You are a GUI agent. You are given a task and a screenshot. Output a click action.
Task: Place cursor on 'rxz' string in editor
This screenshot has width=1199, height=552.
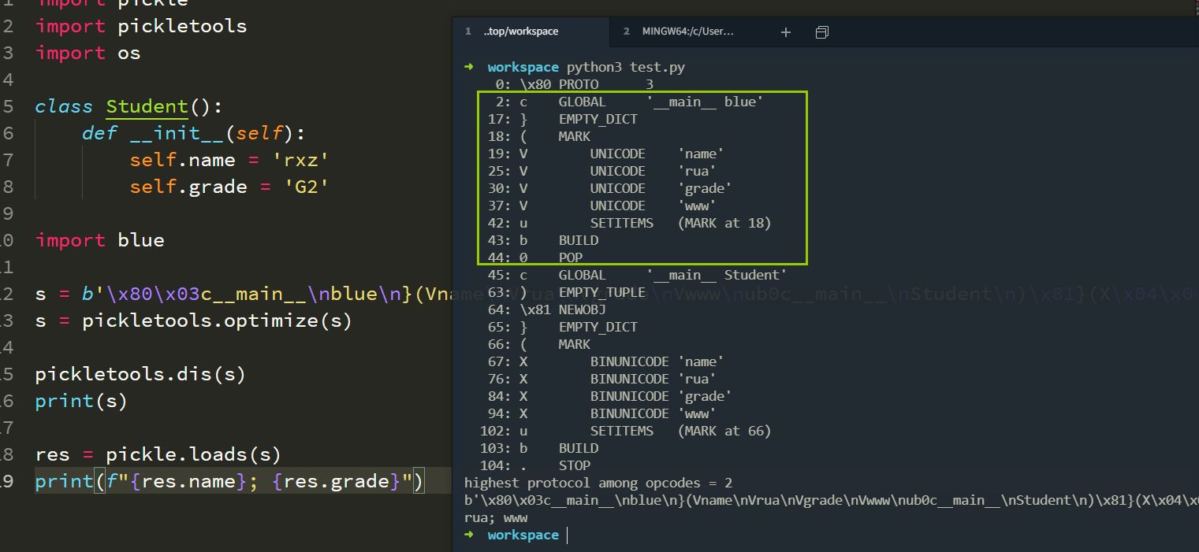(300, 161)
